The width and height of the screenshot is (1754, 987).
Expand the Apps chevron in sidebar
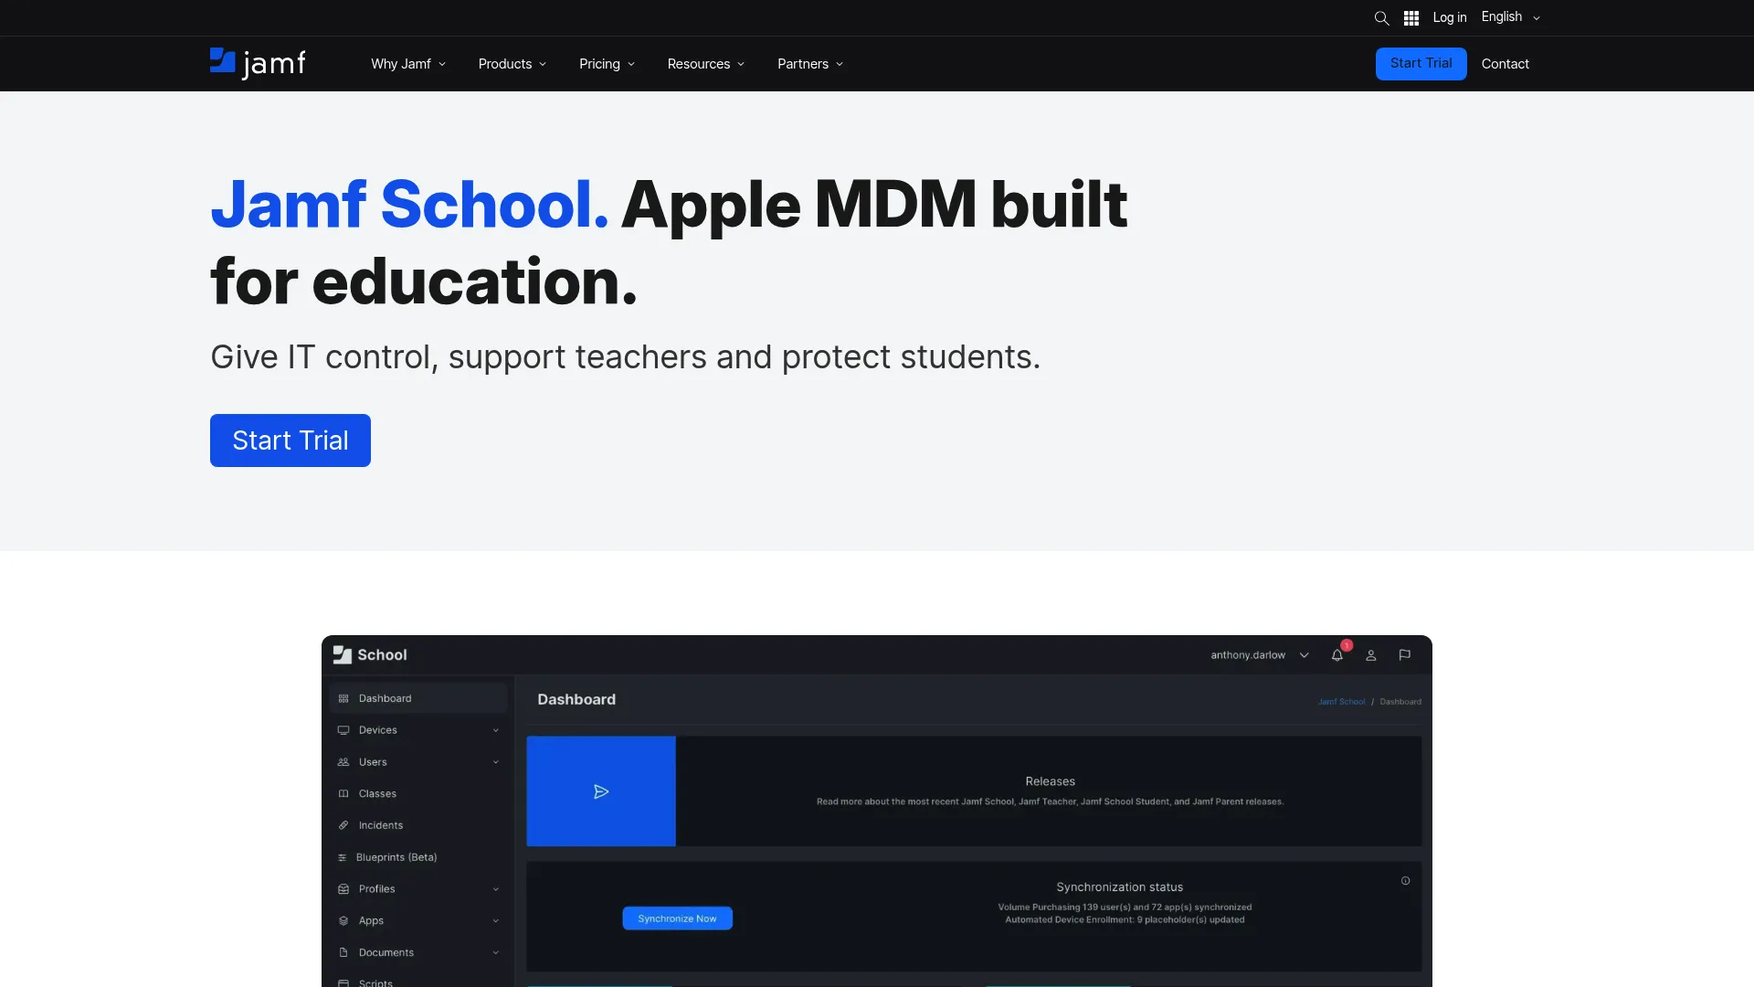click(496, 921)
